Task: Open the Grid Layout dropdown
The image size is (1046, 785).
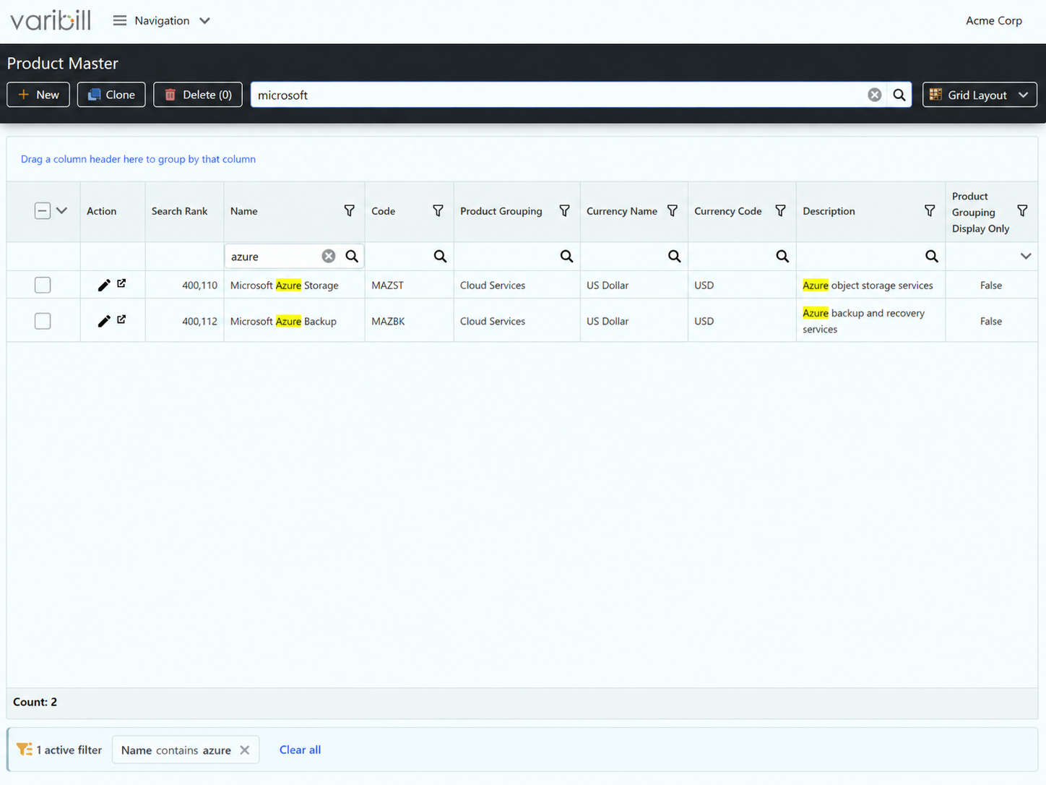Action: pos(980,95)
